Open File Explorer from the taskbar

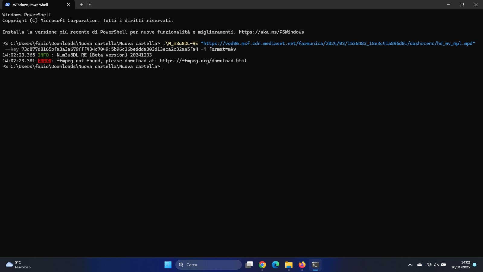289,265
